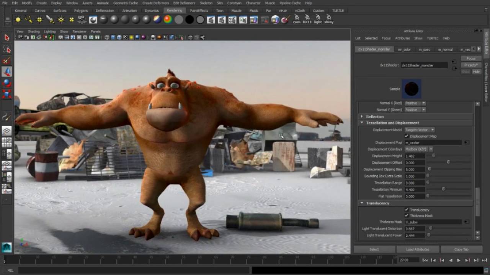
Task: Click the Presets* button
Action: click(x=471, y=65)
